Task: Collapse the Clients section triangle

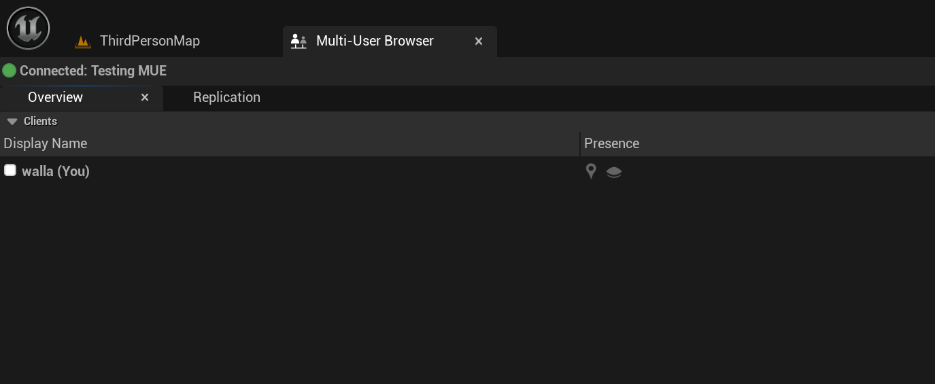Action: pos(12,122)
